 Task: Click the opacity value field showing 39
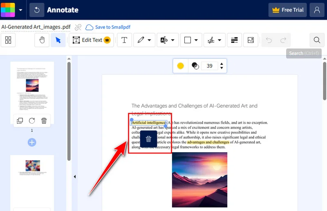(210, 66)
